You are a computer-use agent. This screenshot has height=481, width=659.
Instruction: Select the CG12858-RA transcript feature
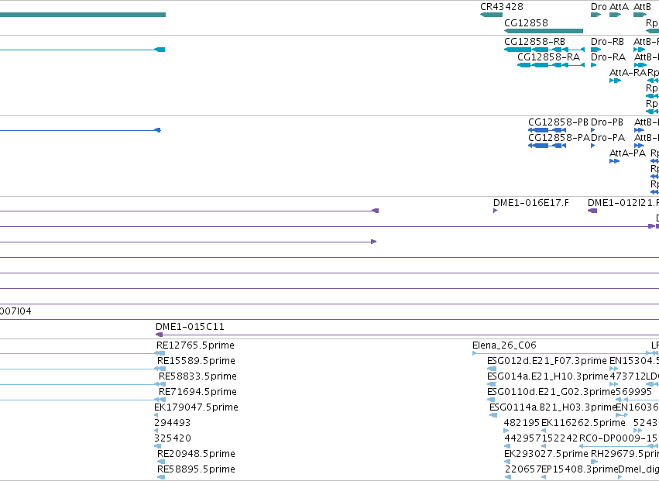pyautogui.click(x=551, y=65)
